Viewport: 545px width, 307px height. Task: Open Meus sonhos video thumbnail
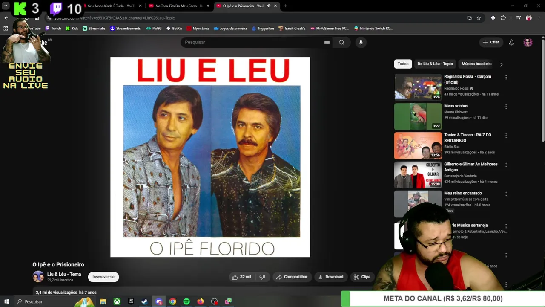(x=418, y=116)
